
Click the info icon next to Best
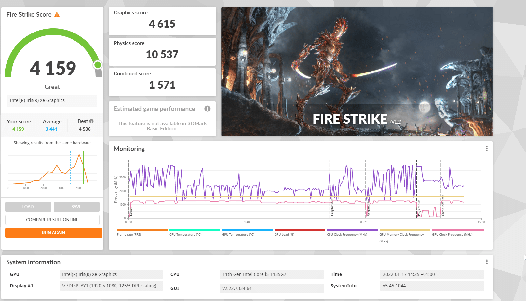[x=91, y=121]
